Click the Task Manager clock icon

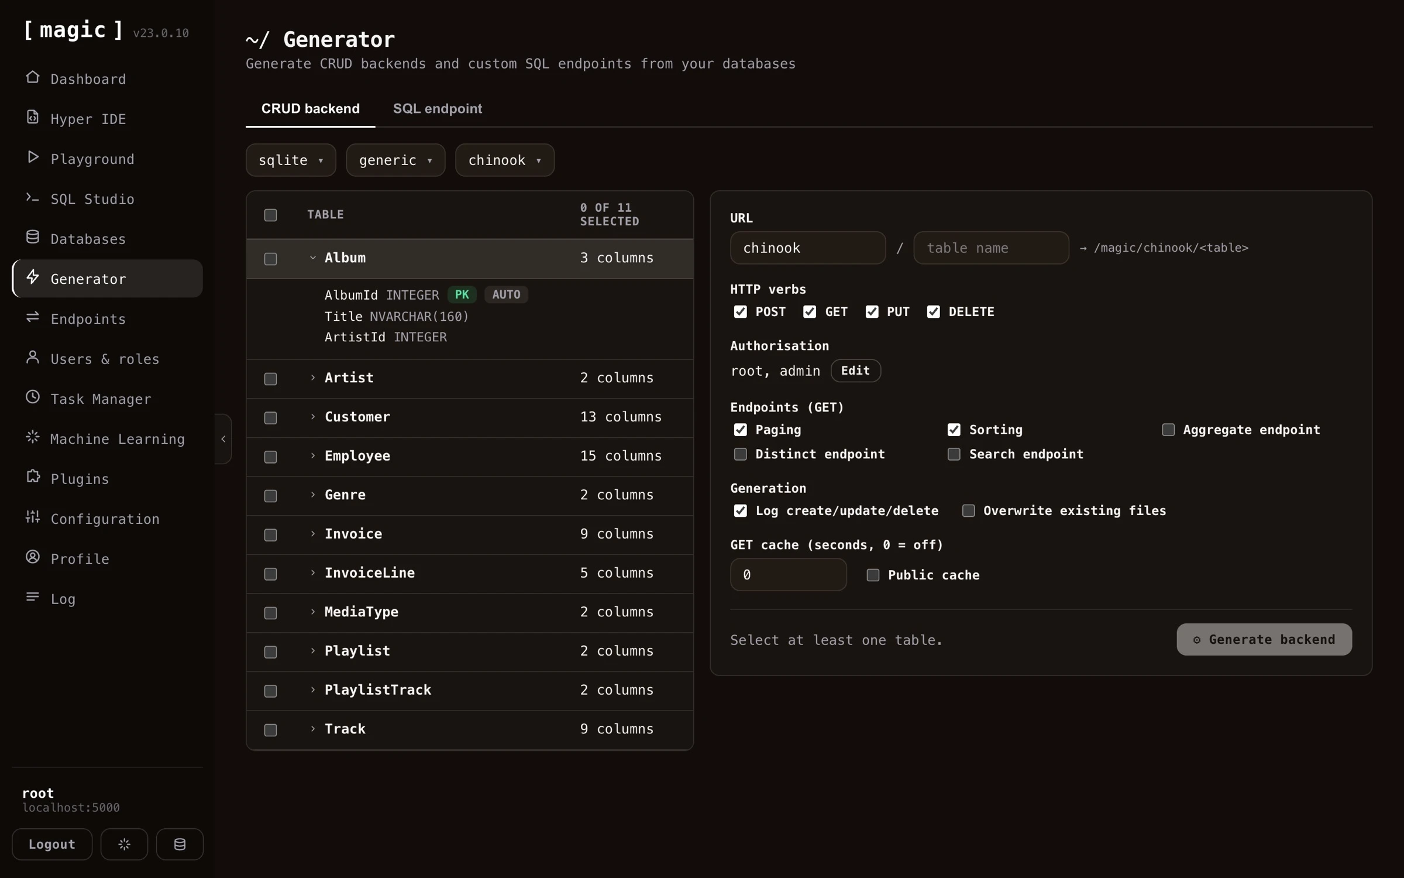(33, 397)
